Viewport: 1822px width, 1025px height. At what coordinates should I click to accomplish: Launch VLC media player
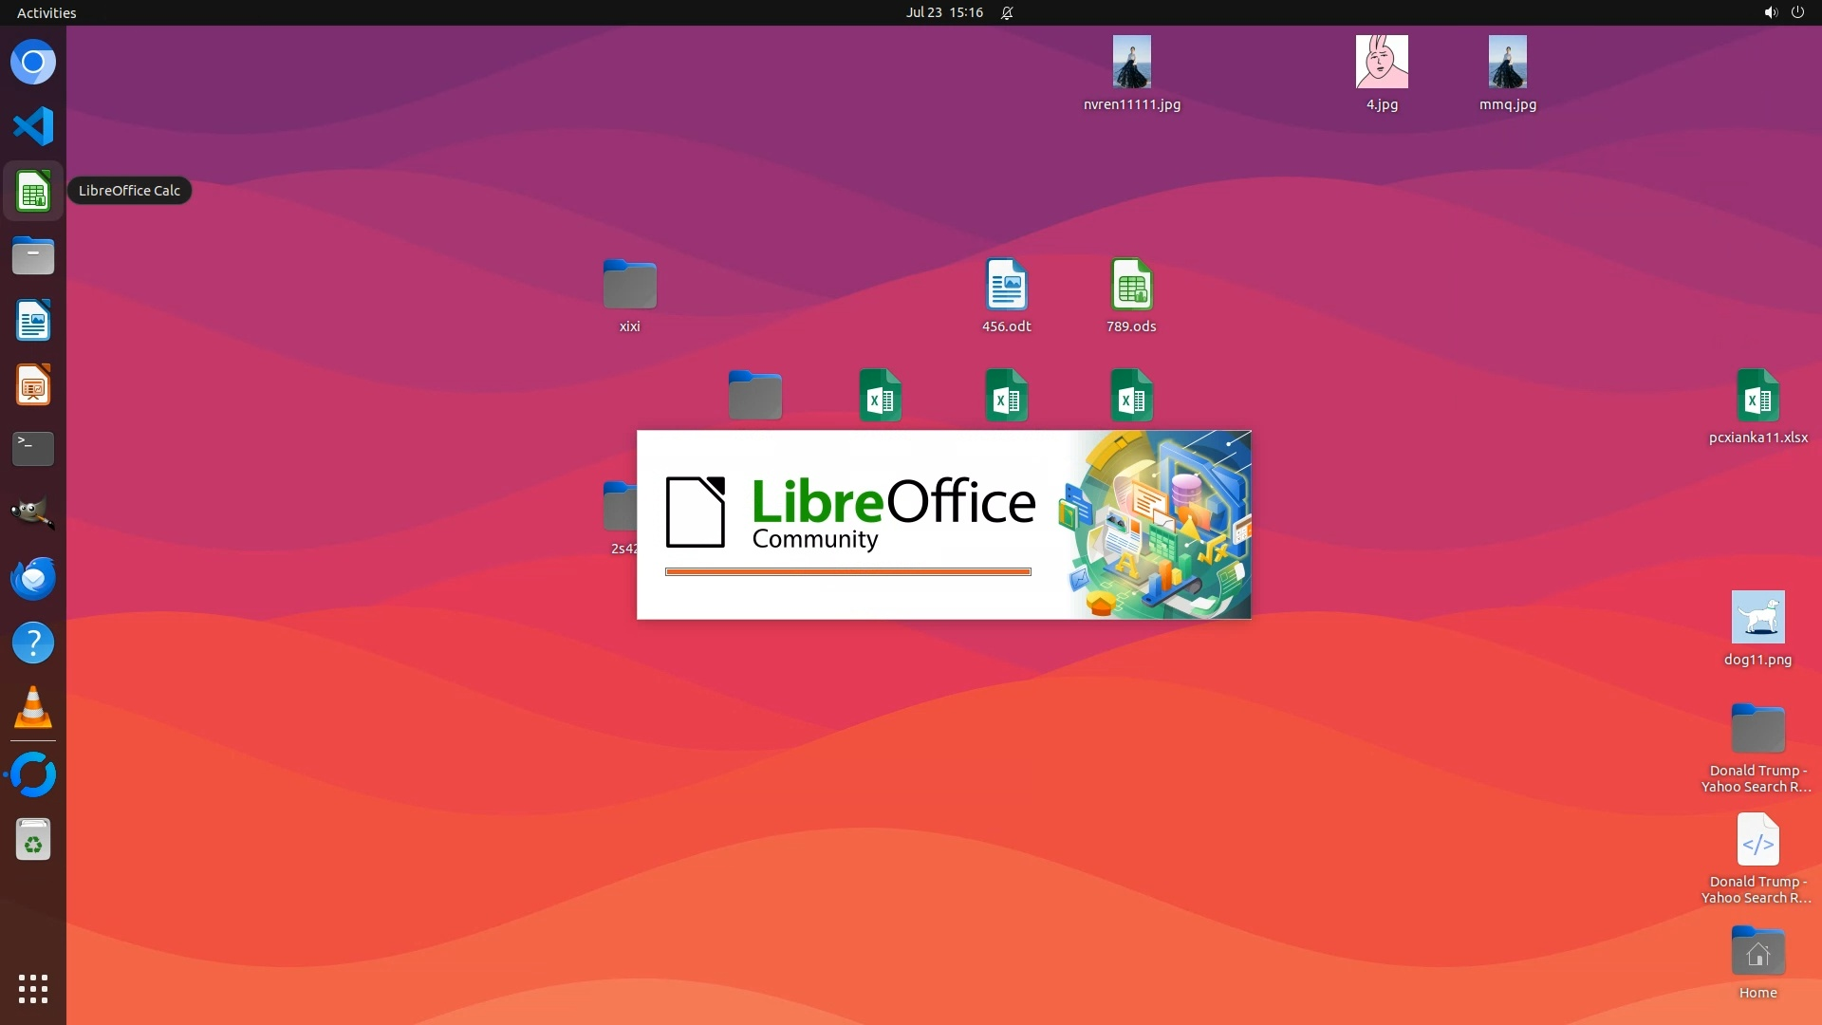click(x=33, y=708)
